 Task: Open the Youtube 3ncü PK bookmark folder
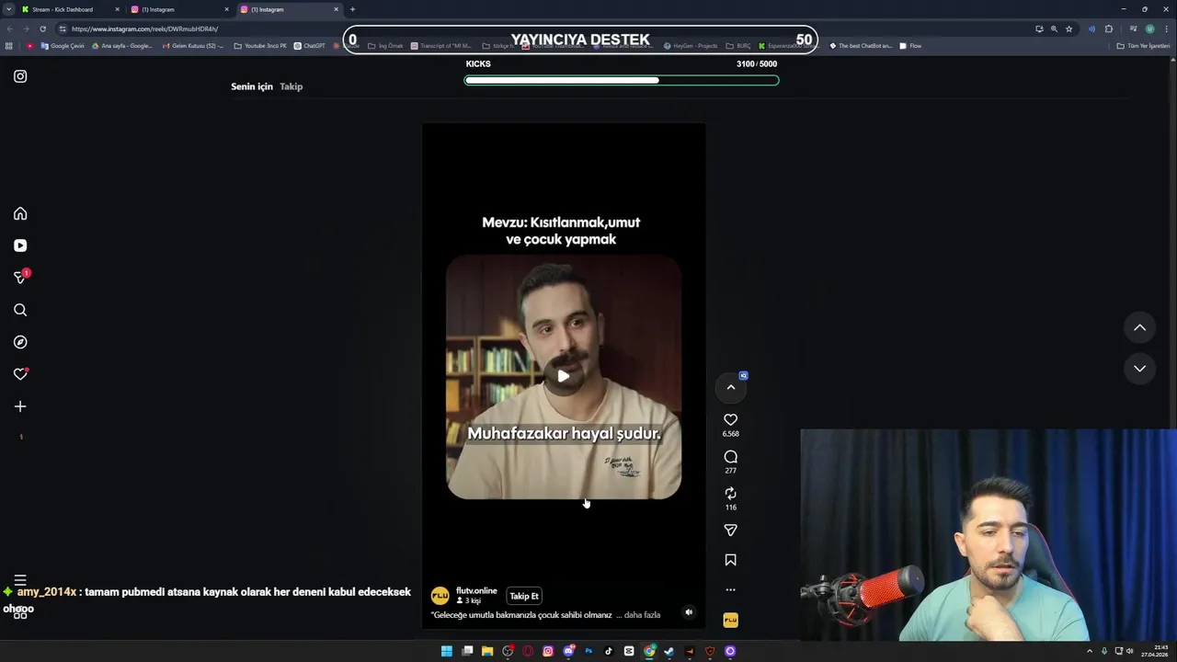(x=260, y=46)
